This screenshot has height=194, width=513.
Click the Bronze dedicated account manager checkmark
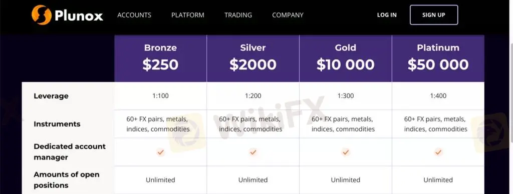point(160,152)
